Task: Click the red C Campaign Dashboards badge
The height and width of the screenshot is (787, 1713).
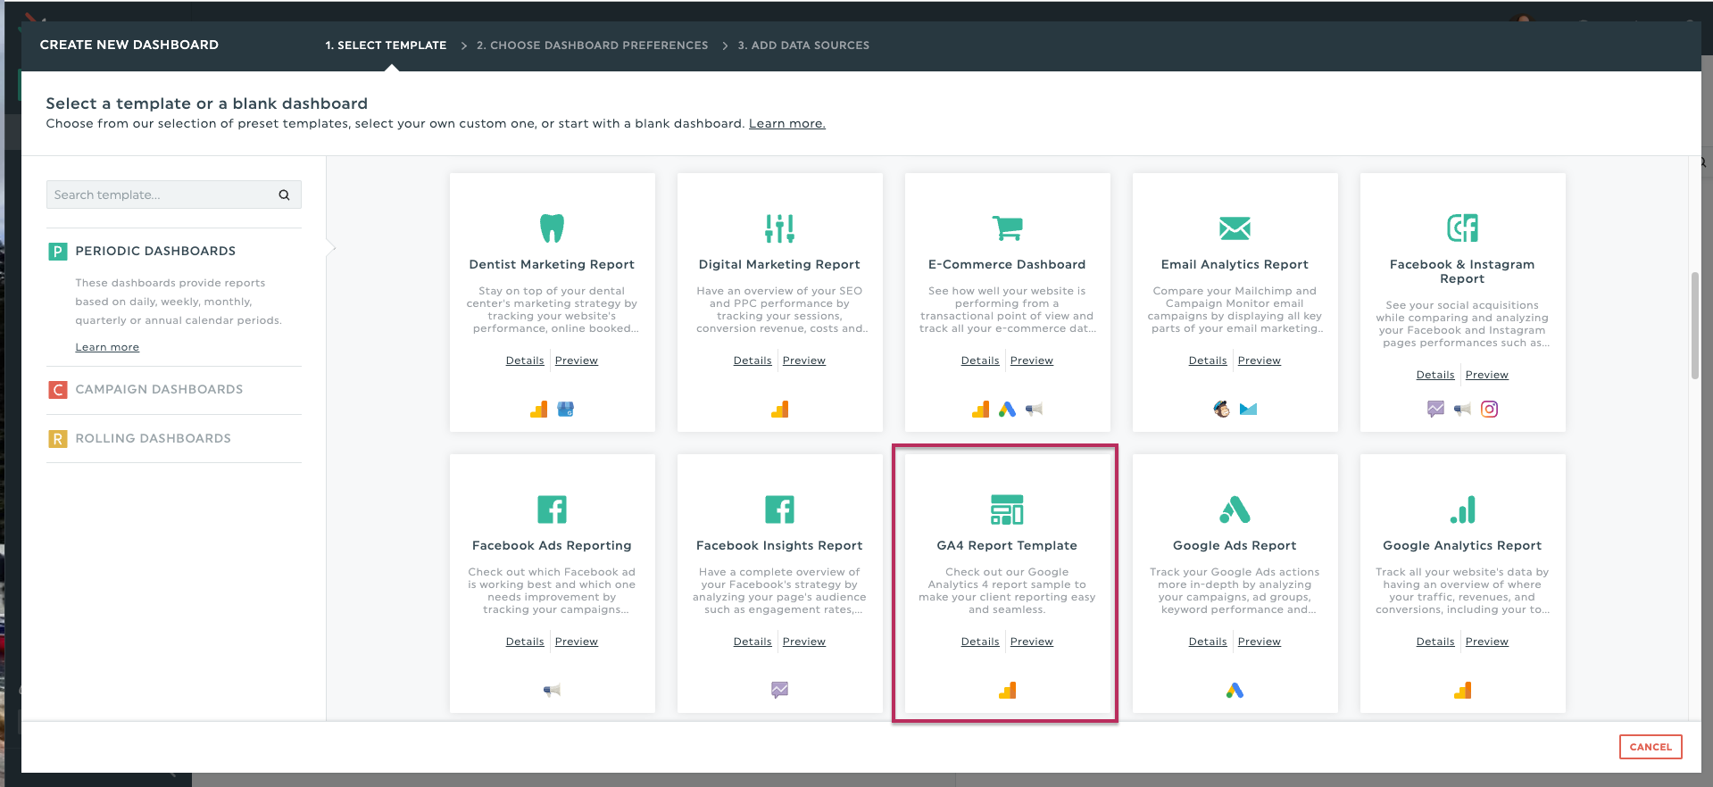Action: [x=57, y=390]
